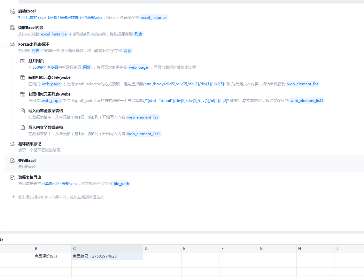Click 点击添加指令 placeholder text

(61, 197)
